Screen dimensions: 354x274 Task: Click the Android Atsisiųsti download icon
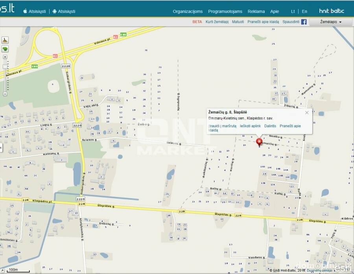(54, 11)
